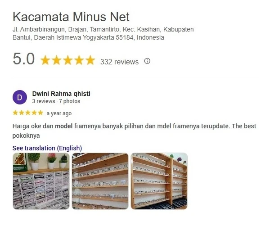
Task: Click the 3 reviews · 7 photos text
Action: point(56,101)
